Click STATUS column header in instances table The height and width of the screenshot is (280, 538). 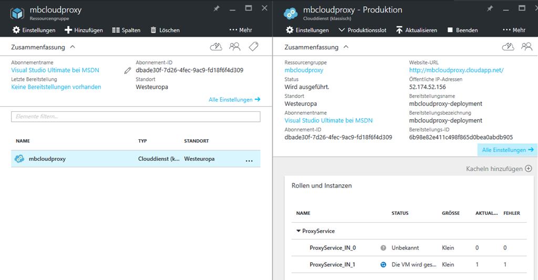pos(400,213)
